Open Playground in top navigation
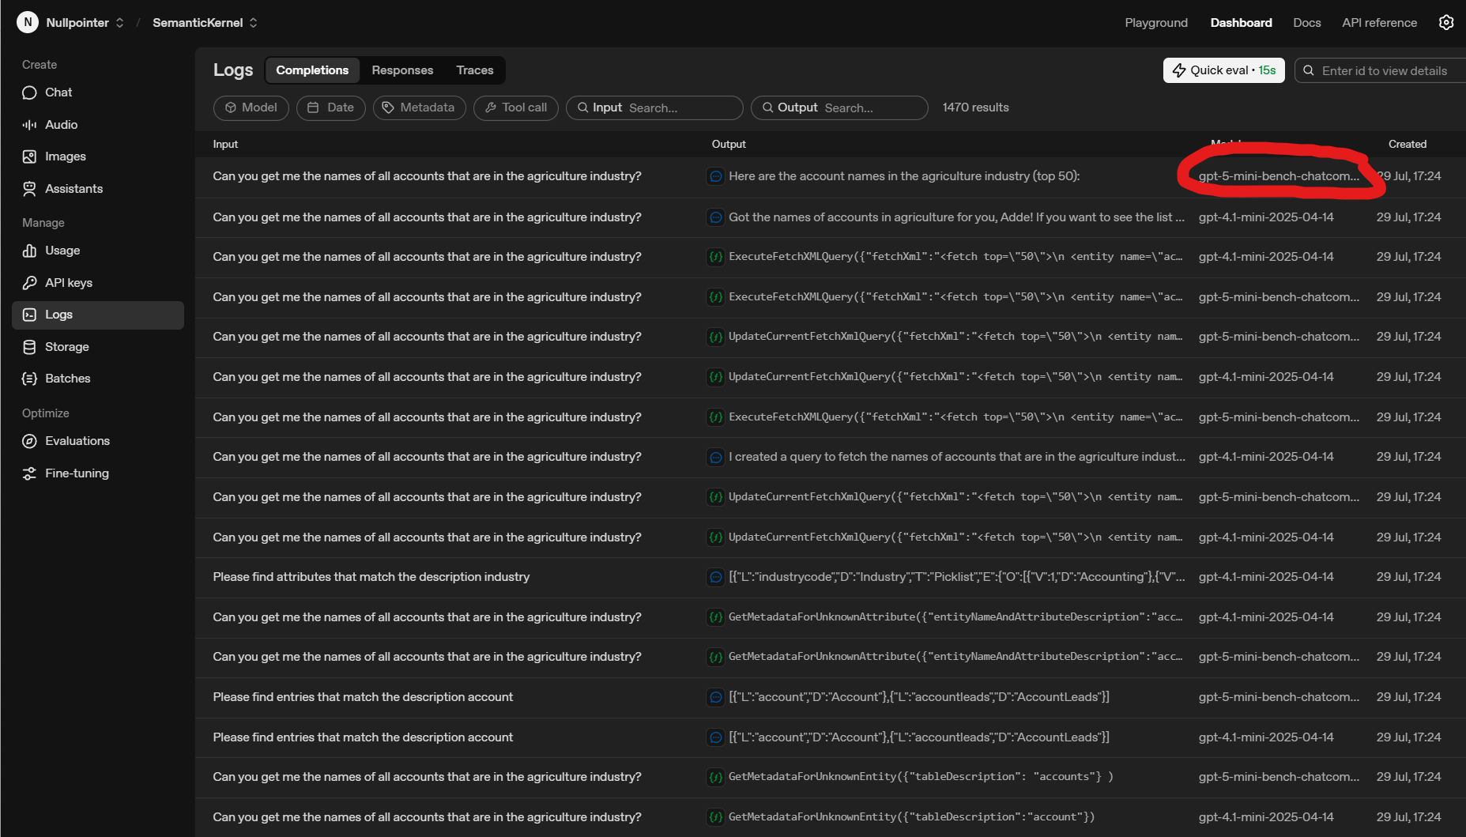Screen dimensions: 1466x837 1156,22
